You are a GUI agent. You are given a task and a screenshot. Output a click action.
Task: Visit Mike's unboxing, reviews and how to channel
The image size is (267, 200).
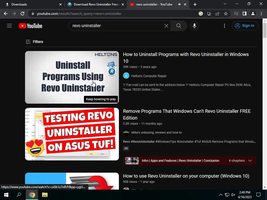tap(156, 133)
